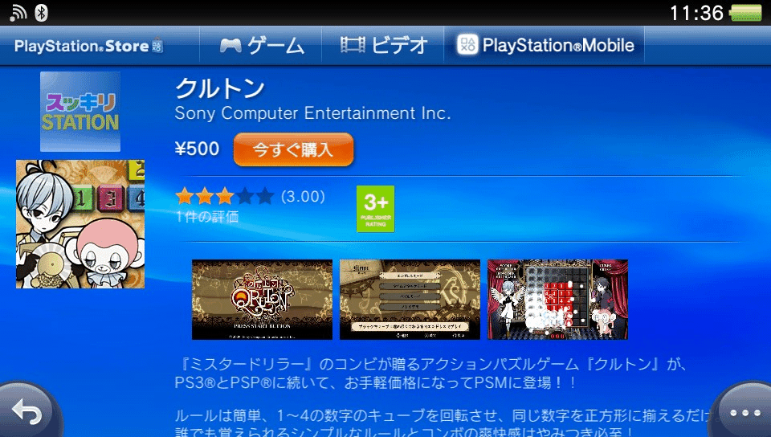Screen dimensions: 771x437
Task: Open the Qruton title screen screenshot
Action: 262,300
